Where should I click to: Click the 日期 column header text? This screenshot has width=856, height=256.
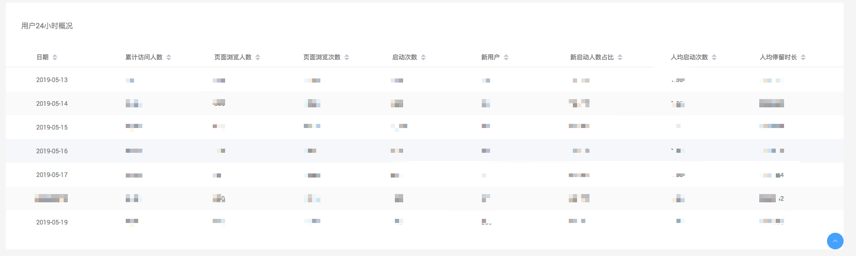[x=42, y=57]
